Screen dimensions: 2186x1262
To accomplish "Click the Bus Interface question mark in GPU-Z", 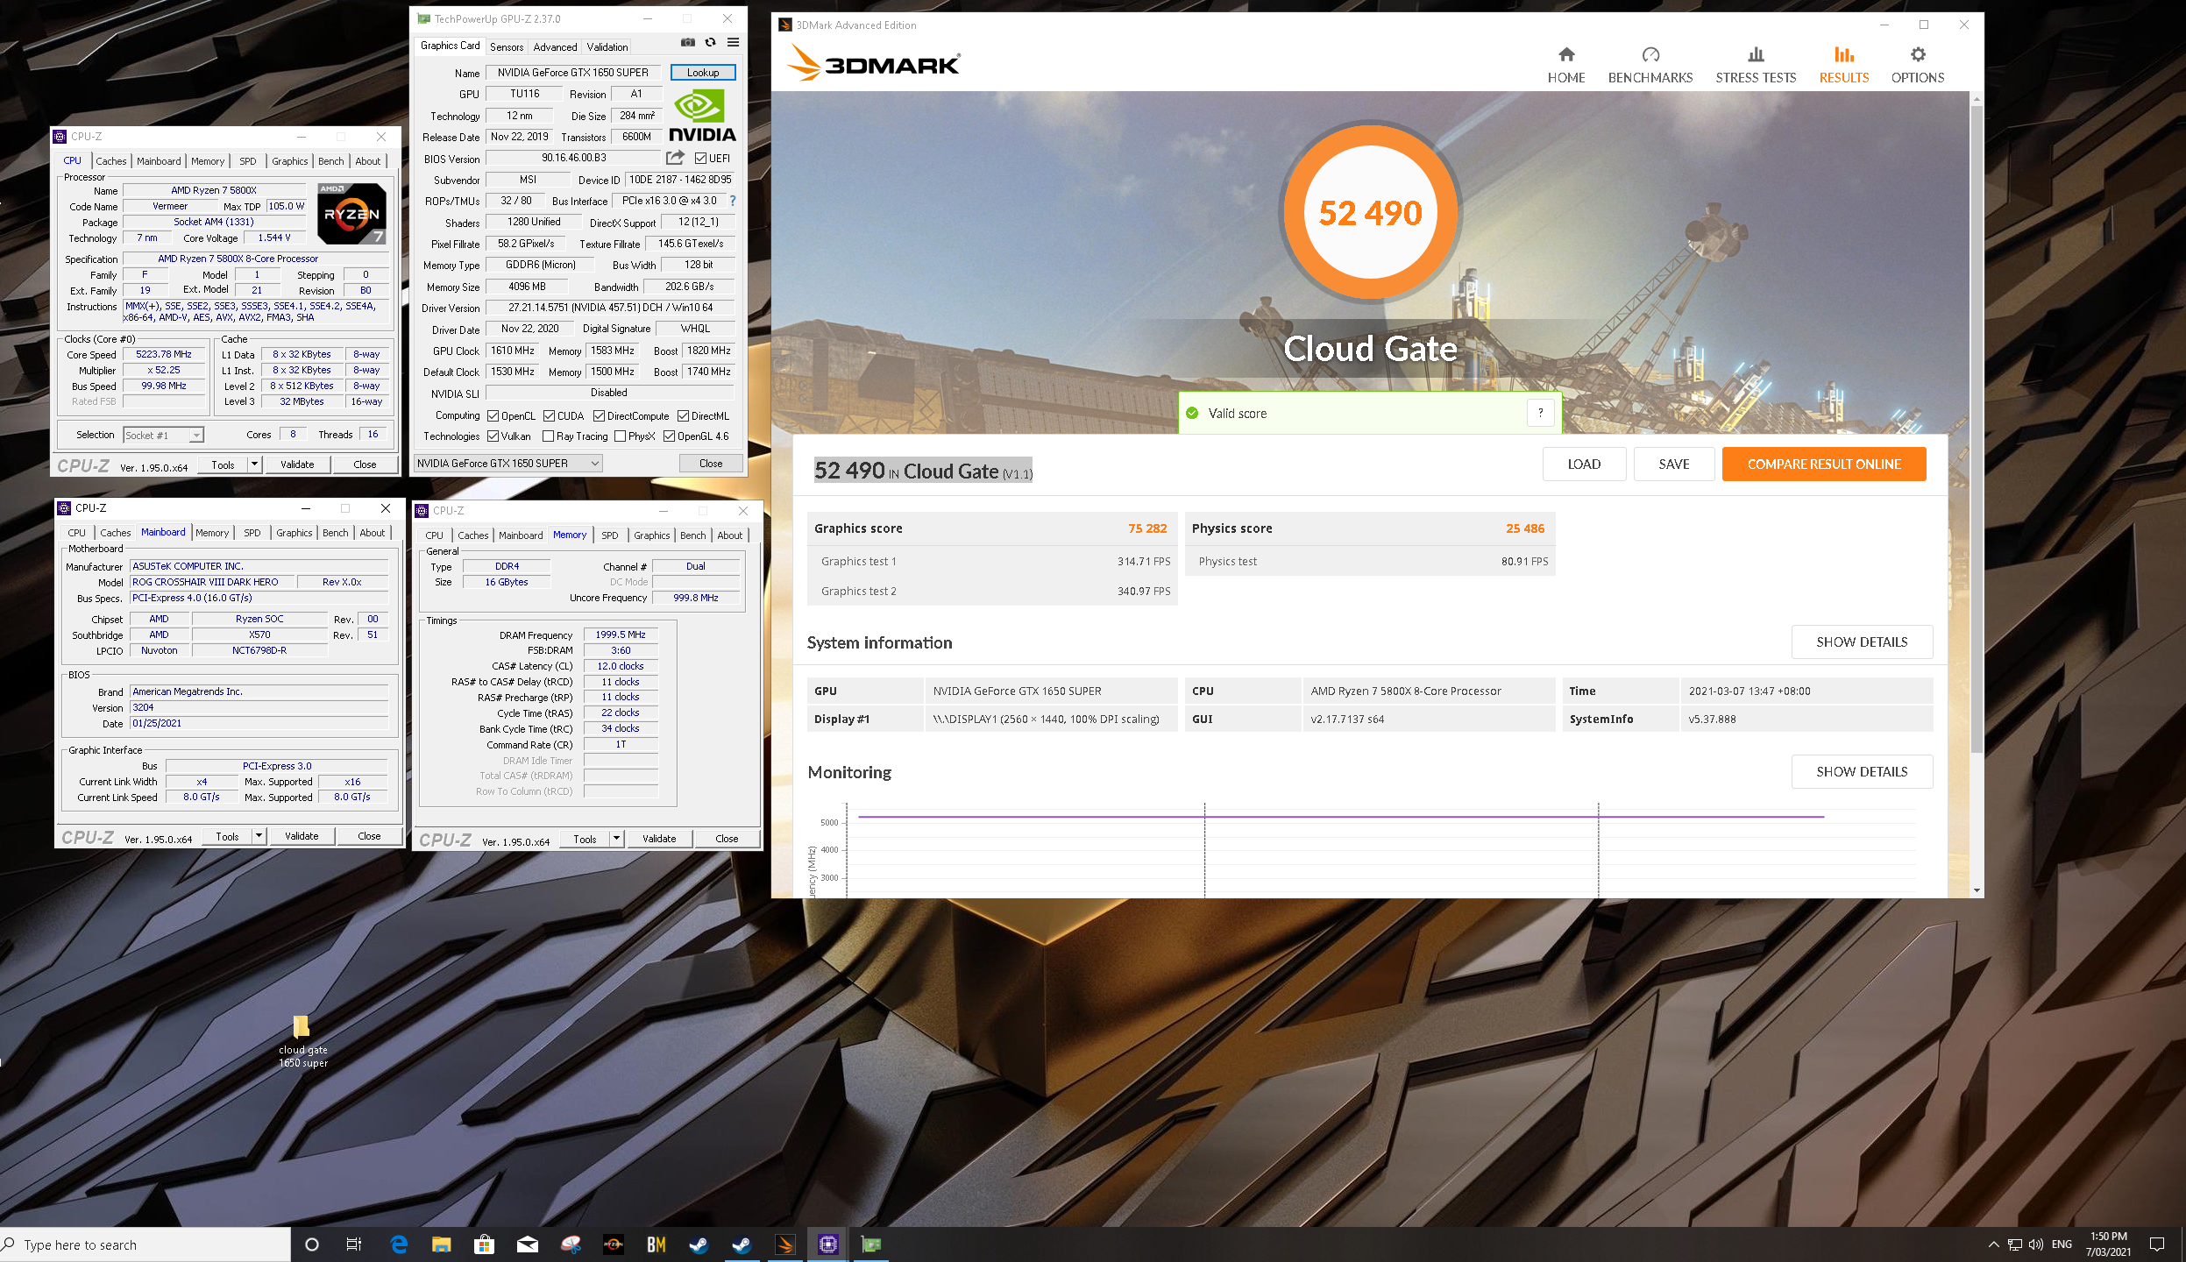I will coord(733,201).
